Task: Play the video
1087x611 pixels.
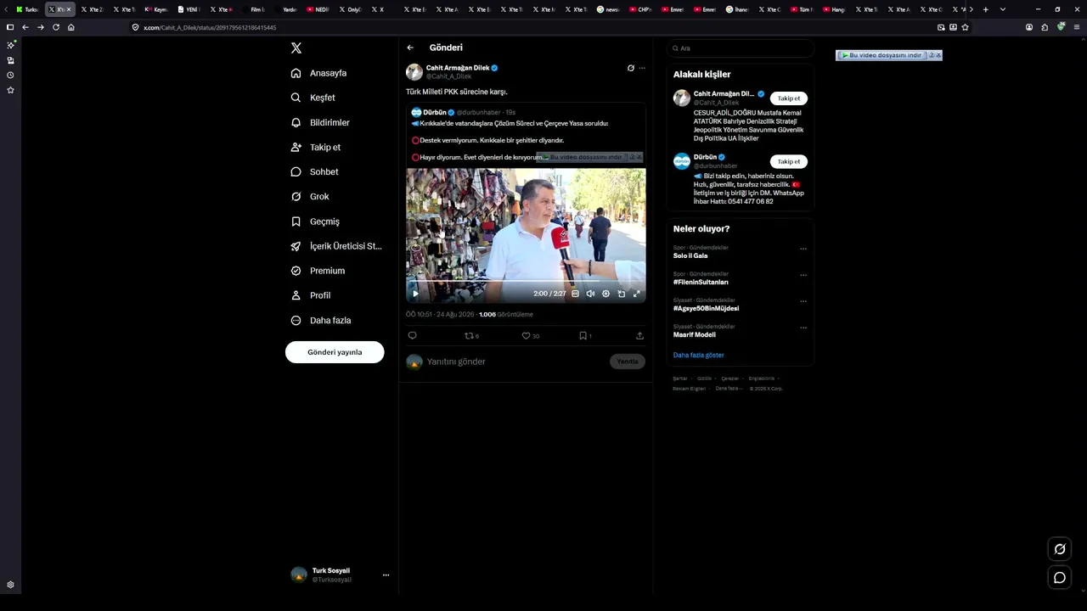Action: (415, 294)
